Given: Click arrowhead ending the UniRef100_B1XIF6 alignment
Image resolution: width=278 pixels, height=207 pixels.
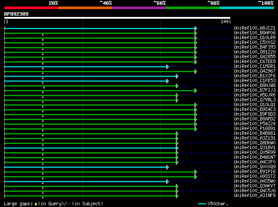Looking at the screenshot, I should (177, 77).
